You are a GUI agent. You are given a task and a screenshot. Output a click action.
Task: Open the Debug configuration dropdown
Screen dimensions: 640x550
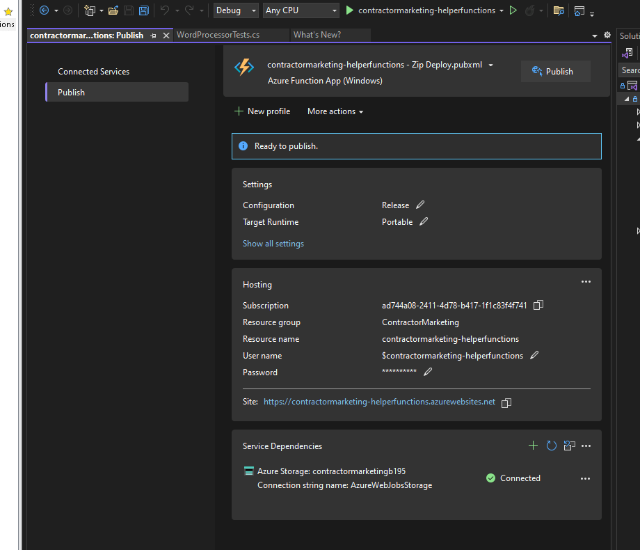tap(236, 10)
